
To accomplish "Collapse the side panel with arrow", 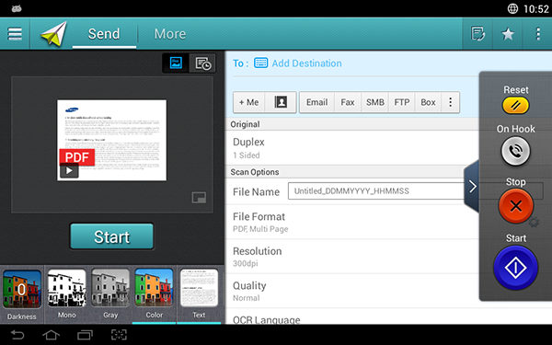I will [x=472, y=186].
